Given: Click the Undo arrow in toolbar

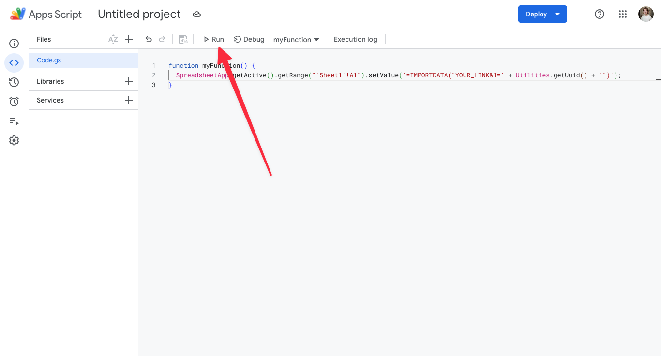Looking at the screenshot, I should (149, 39).
